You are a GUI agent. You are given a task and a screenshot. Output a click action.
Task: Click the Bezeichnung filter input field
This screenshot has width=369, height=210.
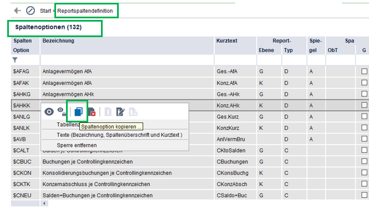point(127,60)
